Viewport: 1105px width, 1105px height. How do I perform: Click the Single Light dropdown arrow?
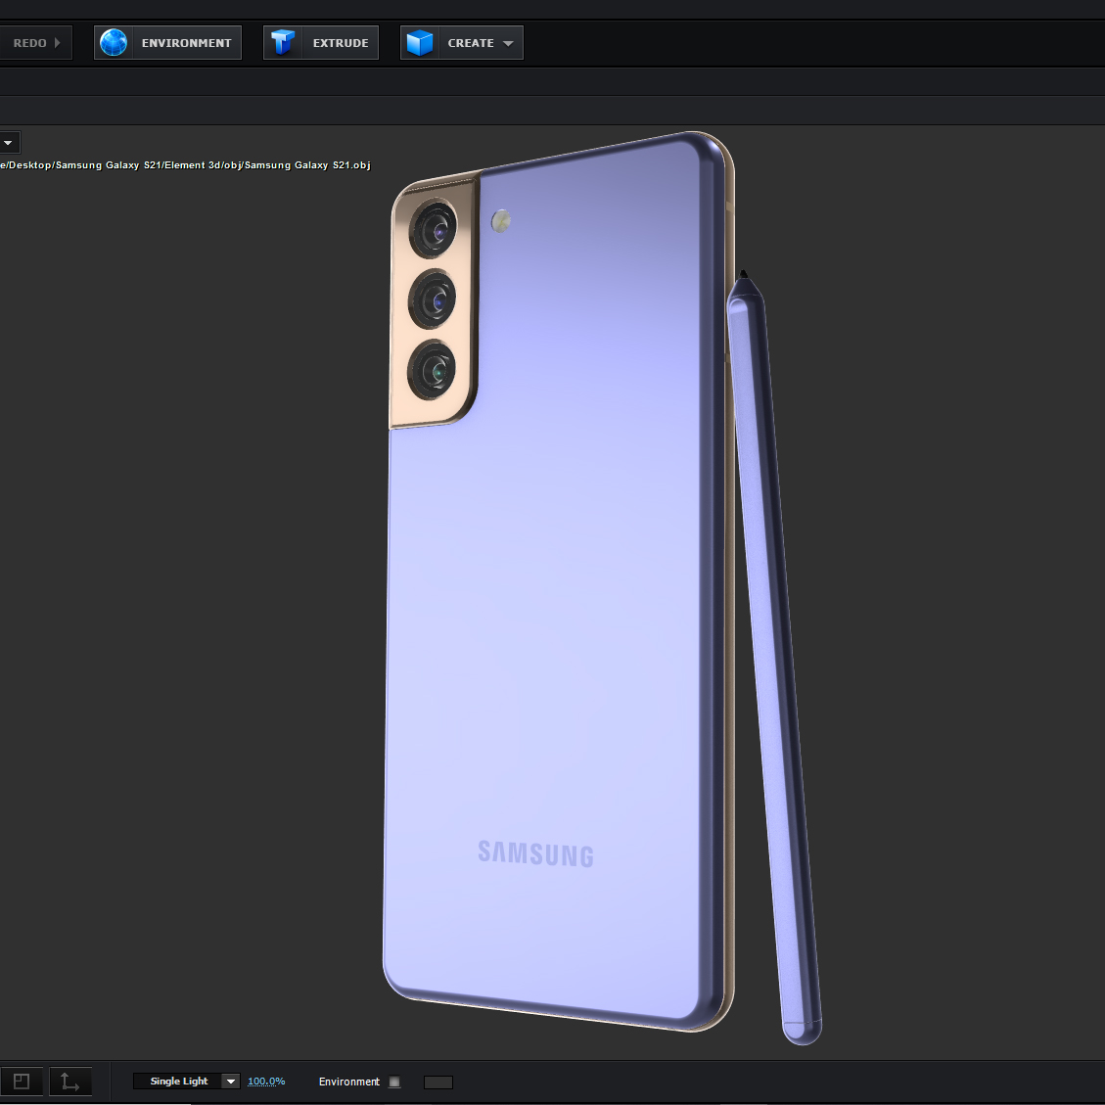tap(230, 1082)
